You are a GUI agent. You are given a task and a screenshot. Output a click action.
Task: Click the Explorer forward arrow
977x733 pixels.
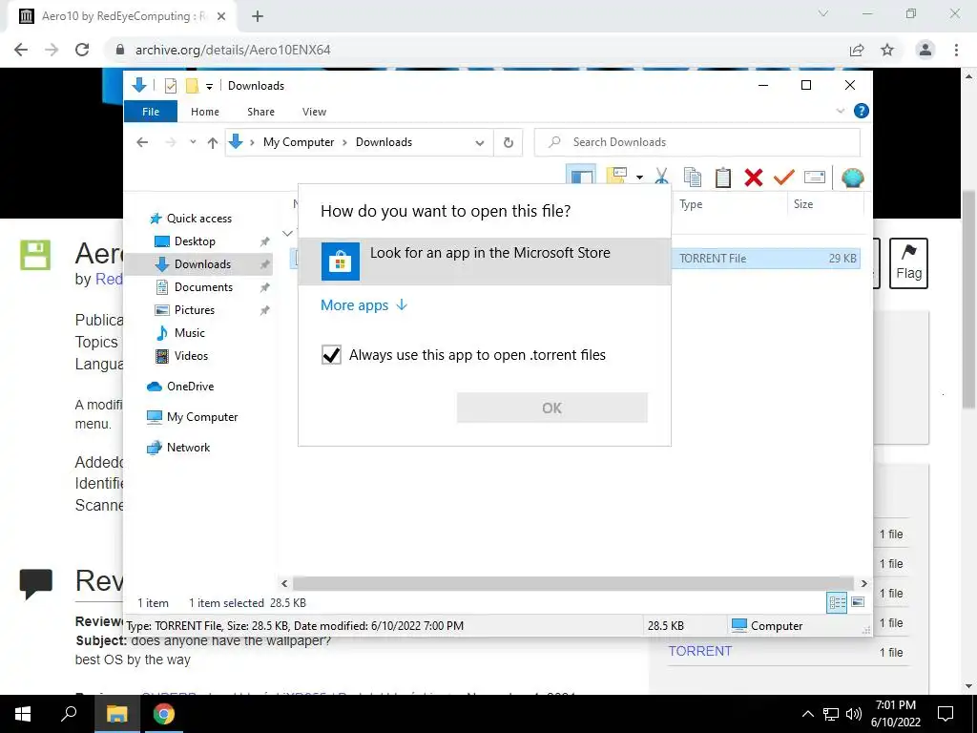click(x=171, y=142)
